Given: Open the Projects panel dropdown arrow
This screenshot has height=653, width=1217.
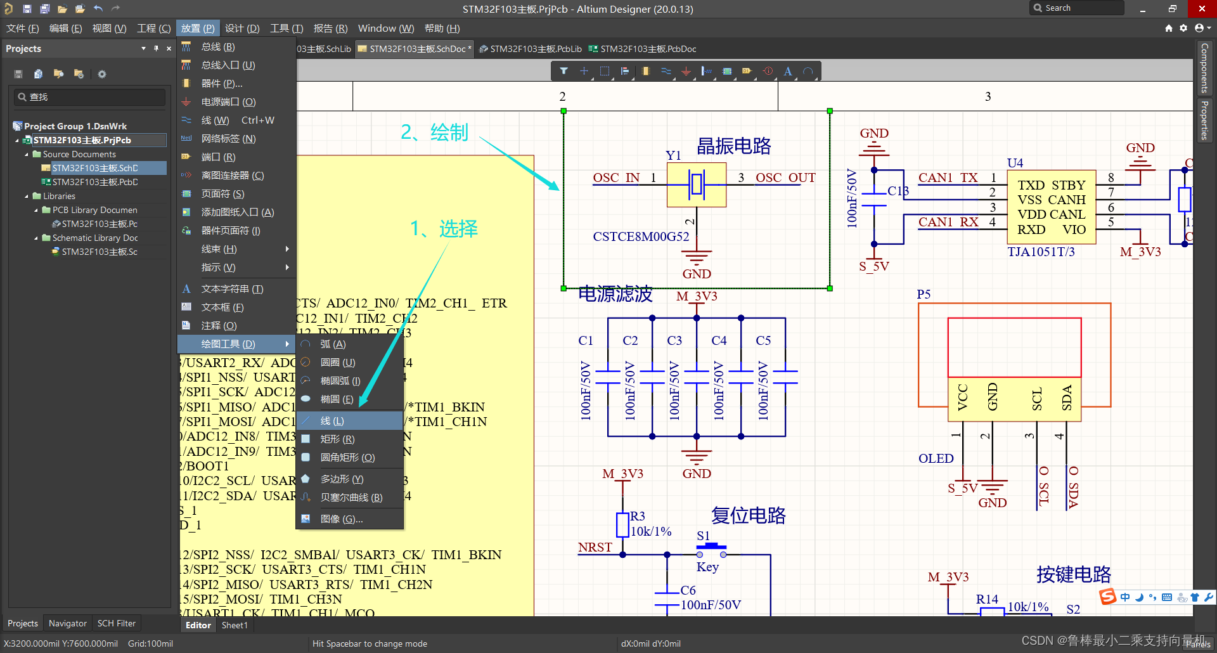Looking at the screenshot, I should click(143, 49).
